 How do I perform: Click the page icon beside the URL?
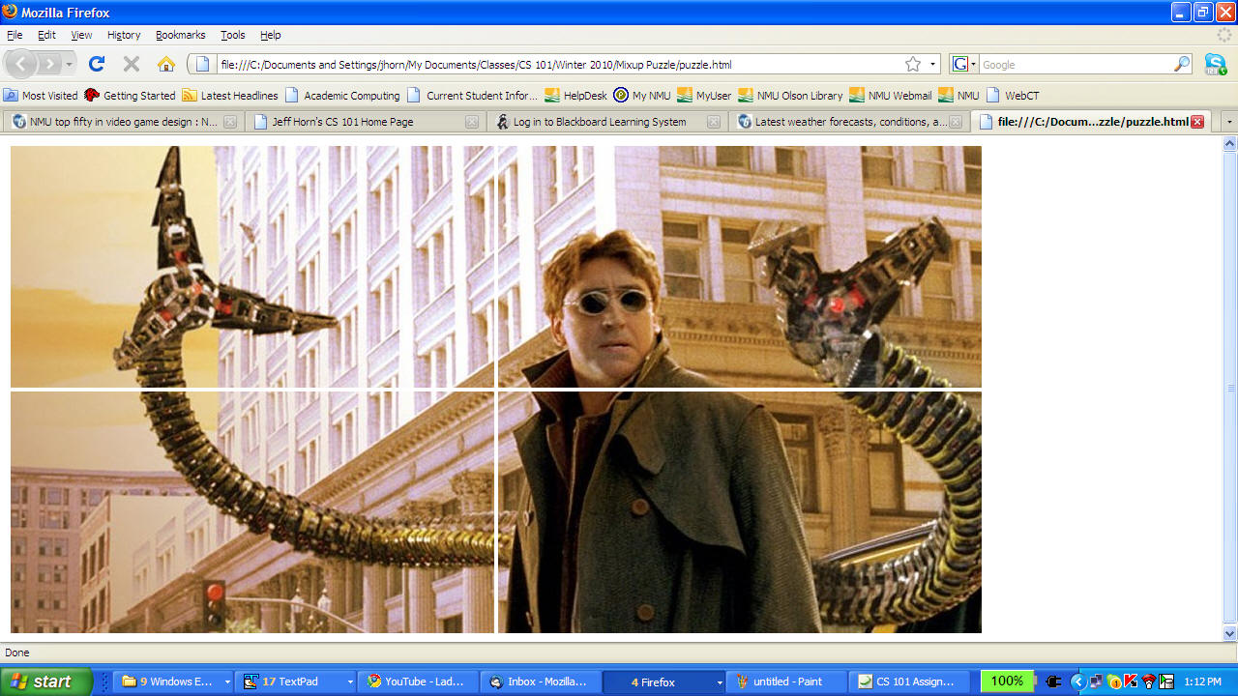point(202,65)
